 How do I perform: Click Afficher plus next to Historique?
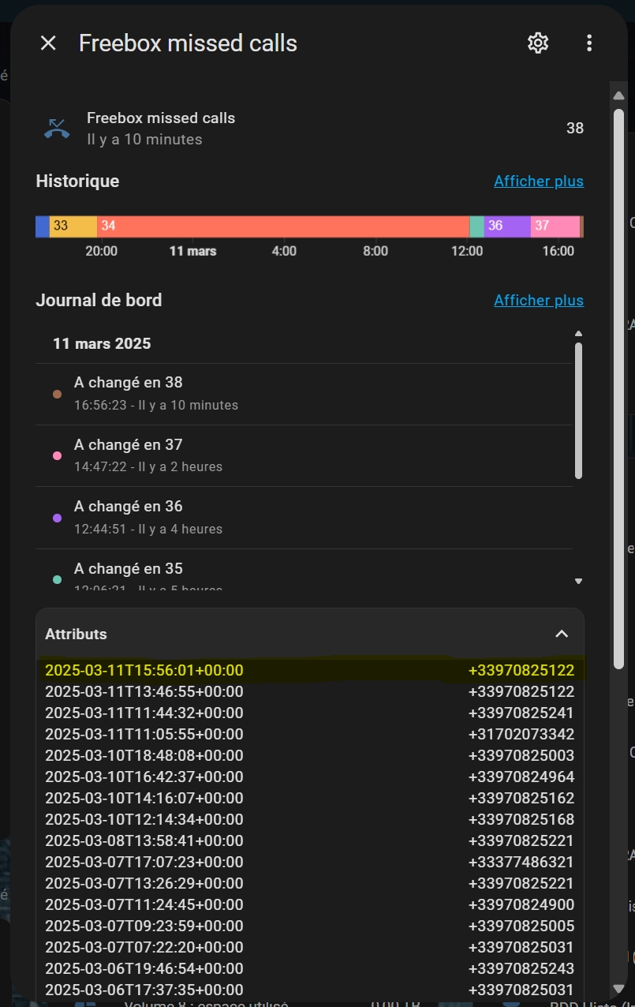click(x=539, y=182)
